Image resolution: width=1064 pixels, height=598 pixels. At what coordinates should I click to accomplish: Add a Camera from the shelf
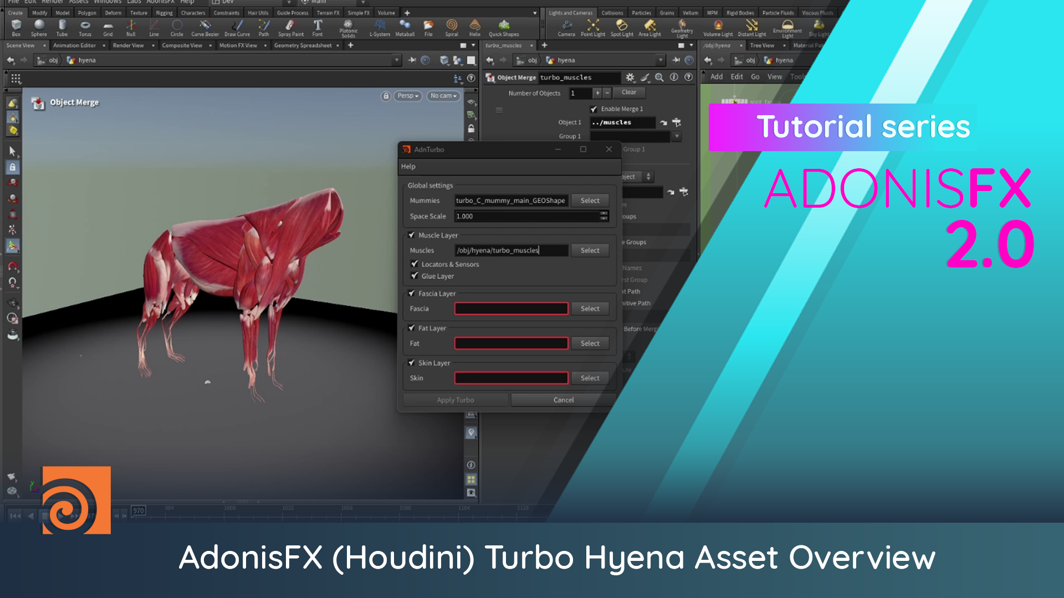[566, 28]
